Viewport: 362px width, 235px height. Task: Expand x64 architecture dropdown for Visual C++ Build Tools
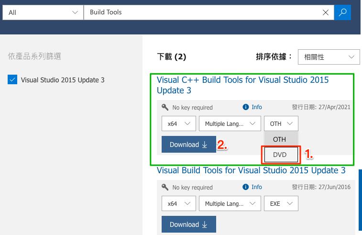179,123
